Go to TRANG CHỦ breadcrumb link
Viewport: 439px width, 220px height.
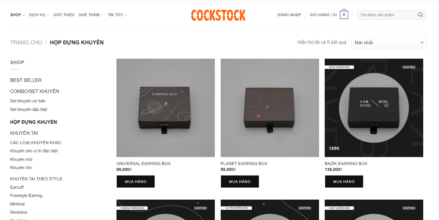click(26, 43)
